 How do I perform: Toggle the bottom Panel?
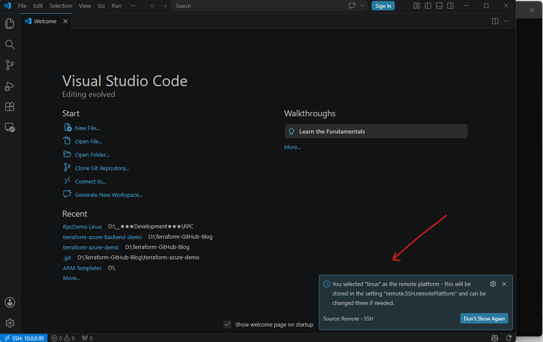tap(439, 6)
